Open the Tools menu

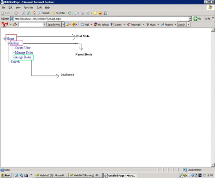[39, 7]
